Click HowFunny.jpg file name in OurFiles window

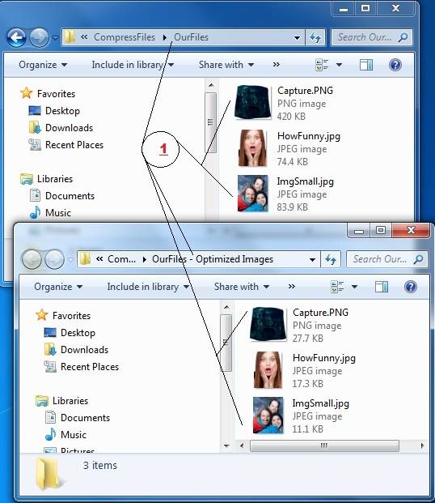309,136
